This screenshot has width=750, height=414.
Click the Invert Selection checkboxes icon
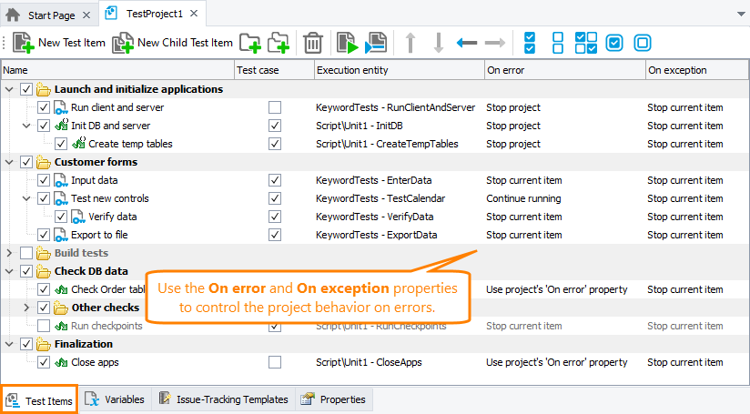pyautogui.click(x=586, y=43)
